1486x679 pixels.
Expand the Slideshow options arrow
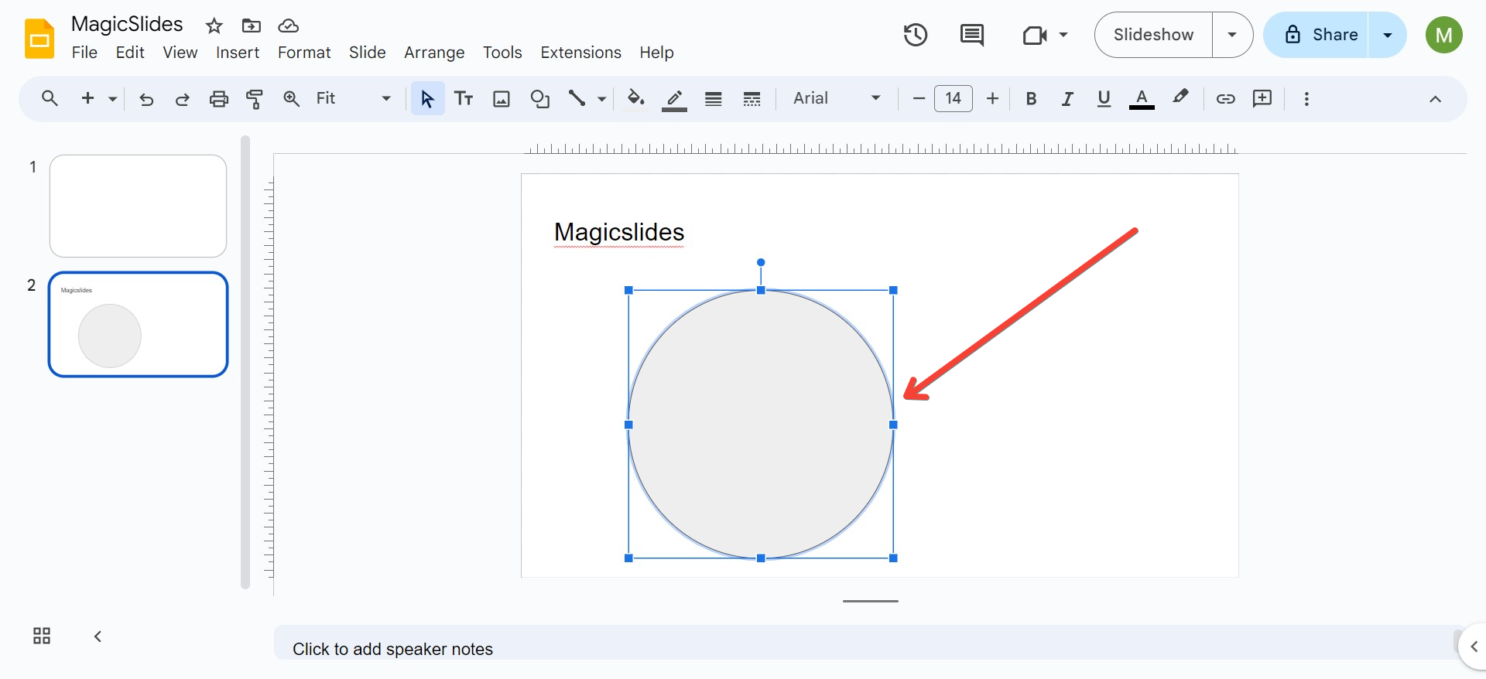[1232, 35]
